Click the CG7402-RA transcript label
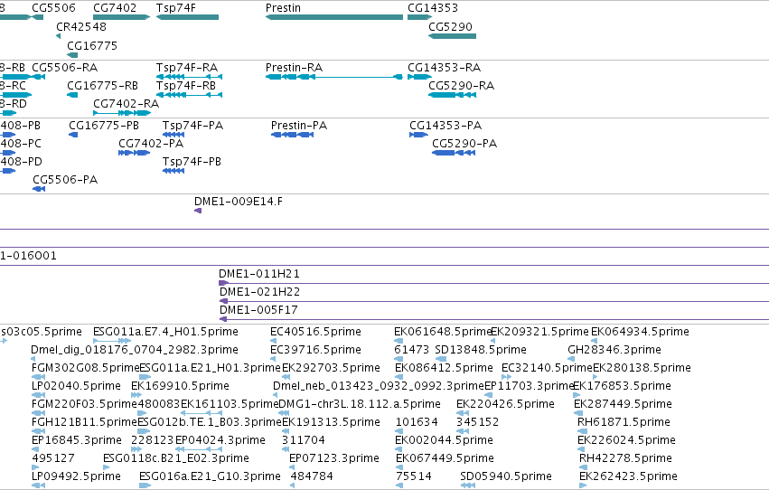This screenshot has height=490, width=769. tap(126, 103)
